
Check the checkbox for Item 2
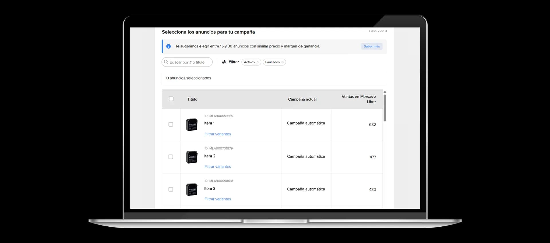click(x=171, y=157)
